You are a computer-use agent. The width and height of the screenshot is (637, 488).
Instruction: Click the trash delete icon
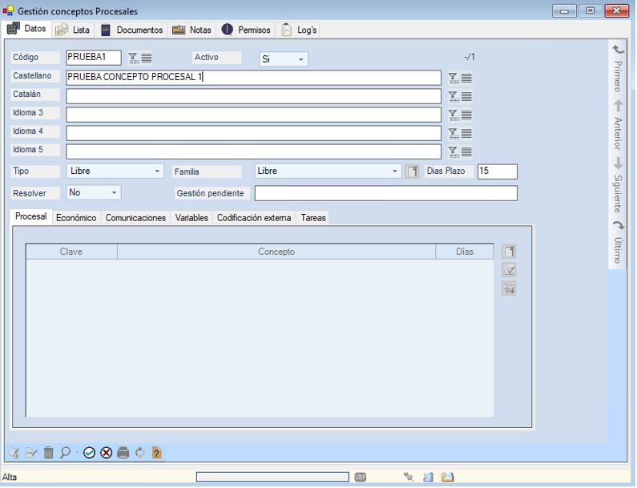[x=48, y=454]
